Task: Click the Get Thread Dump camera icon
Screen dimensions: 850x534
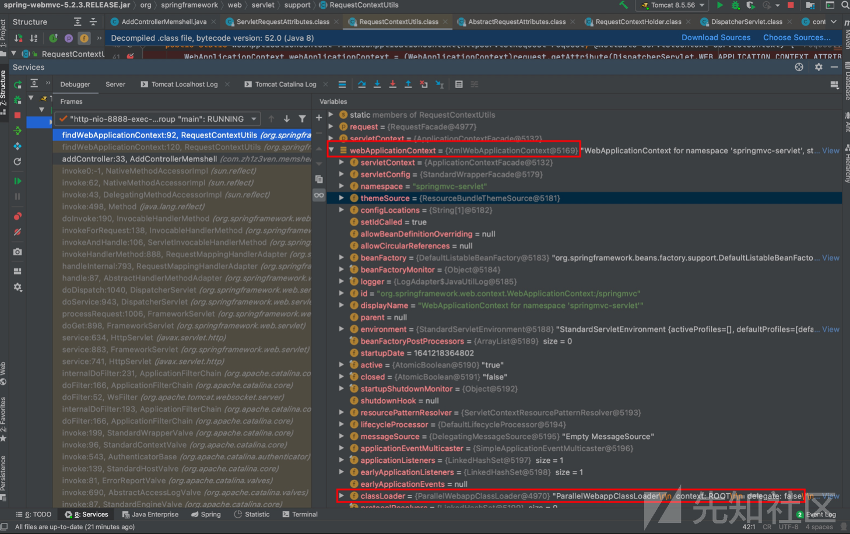Action: [x=17, y=252]
